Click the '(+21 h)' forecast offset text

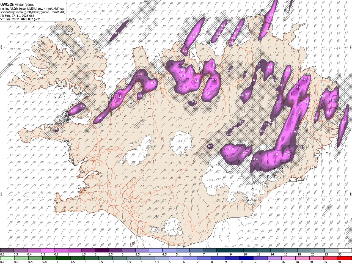click(39, 19)
